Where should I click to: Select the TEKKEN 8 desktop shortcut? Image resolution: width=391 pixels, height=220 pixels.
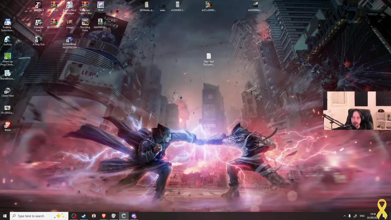coord(38,6)
